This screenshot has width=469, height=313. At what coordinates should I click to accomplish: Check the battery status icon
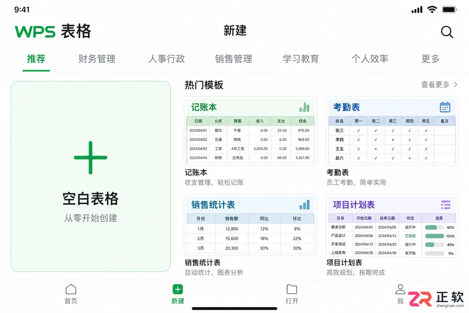click(x=449, y=9)
